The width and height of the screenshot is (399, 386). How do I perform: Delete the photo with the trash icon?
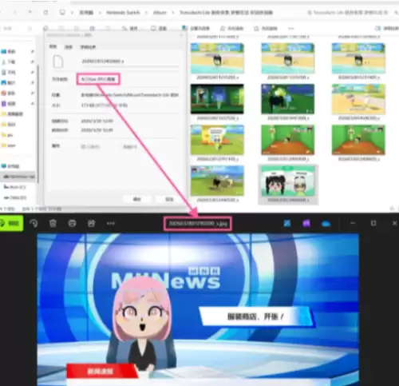tap(53, 223)
